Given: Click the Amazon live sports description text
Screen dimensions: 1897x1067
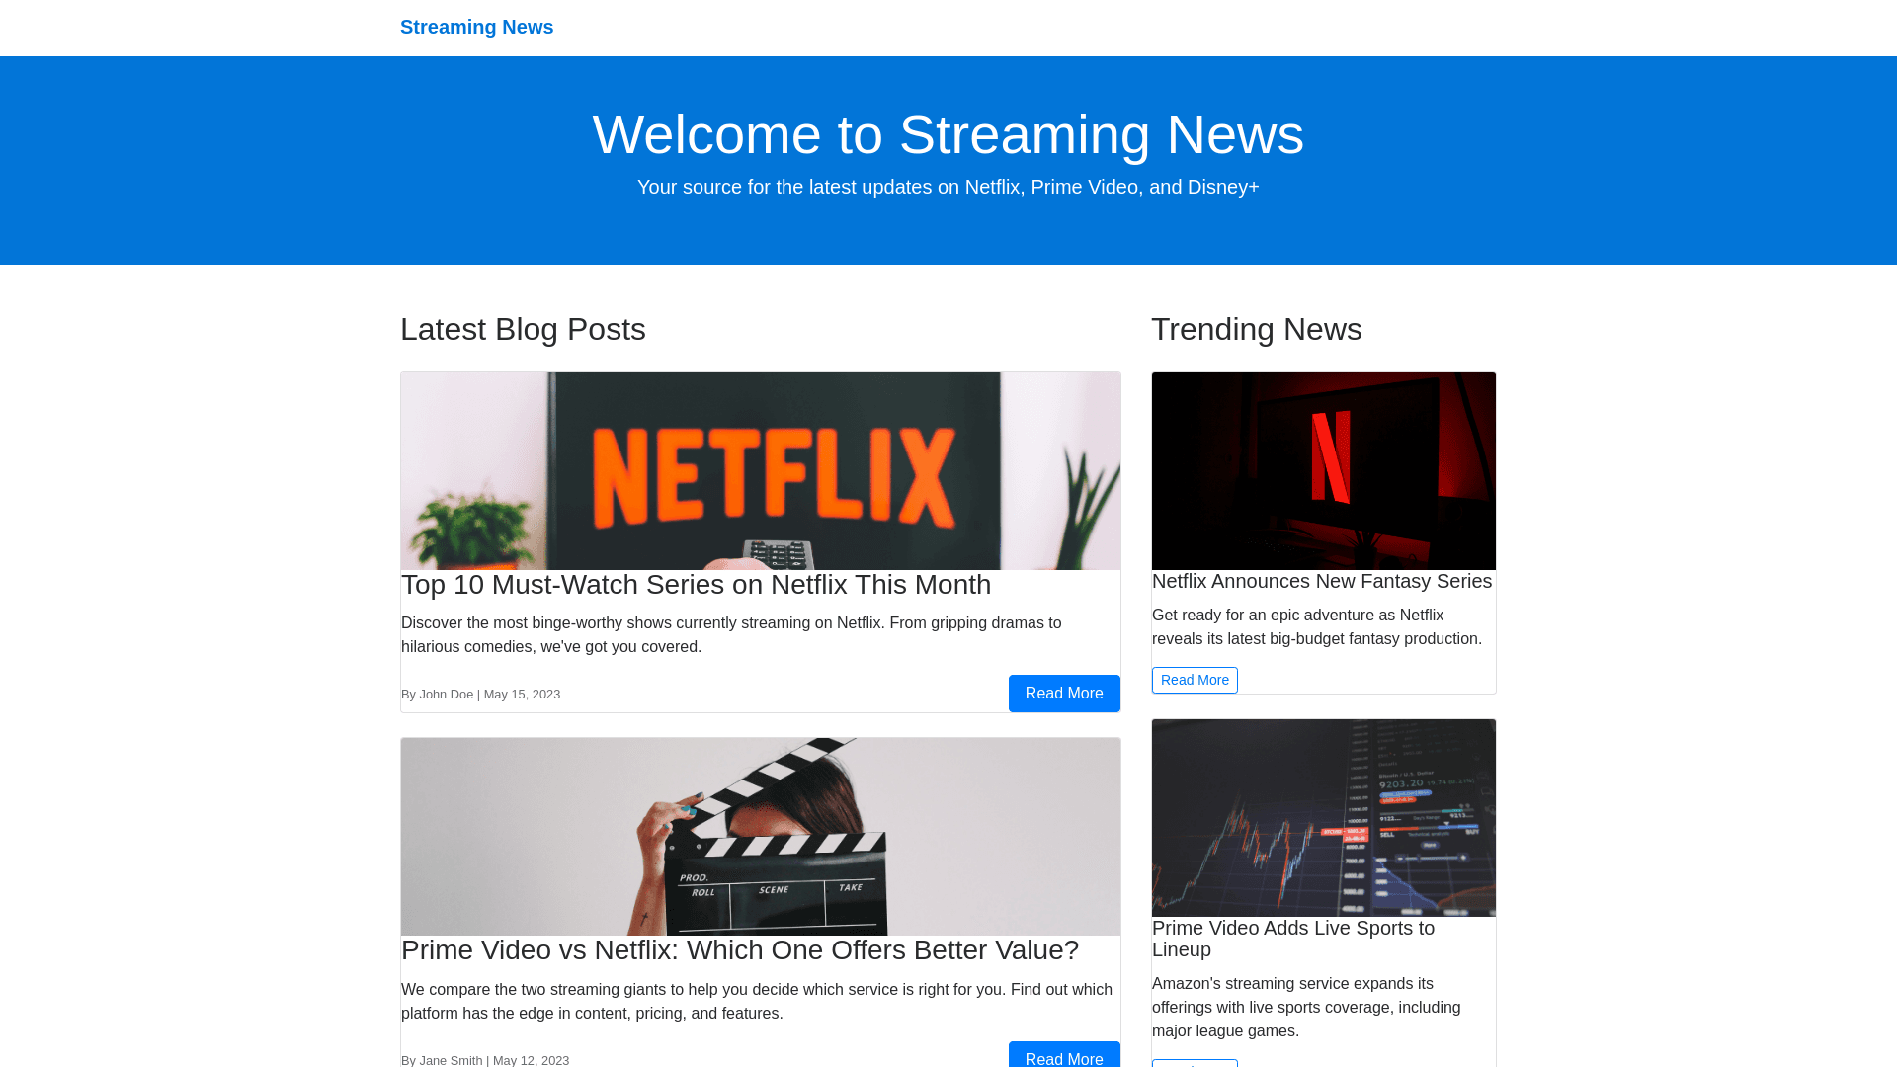Looking at the screenshot, I should click(1305, 1008).
